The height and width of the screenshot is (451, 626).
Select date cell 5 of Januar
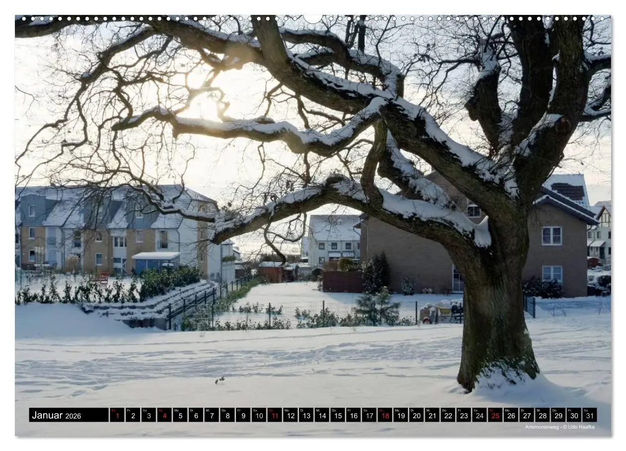180,415
